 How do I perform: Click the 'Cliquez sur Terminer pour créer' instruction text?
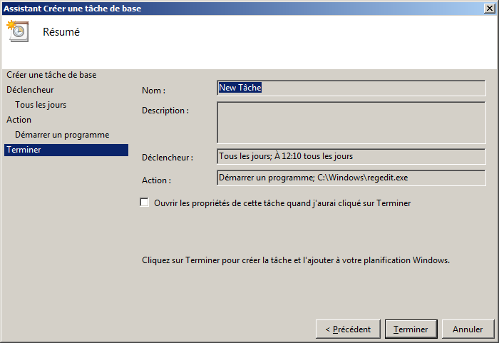point(296,260)
